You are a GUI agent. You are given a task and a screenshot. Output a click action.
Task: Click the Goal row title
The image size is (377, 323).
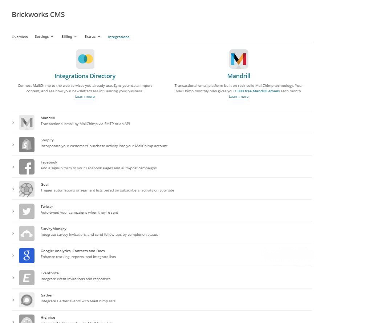tap(44, 184)
